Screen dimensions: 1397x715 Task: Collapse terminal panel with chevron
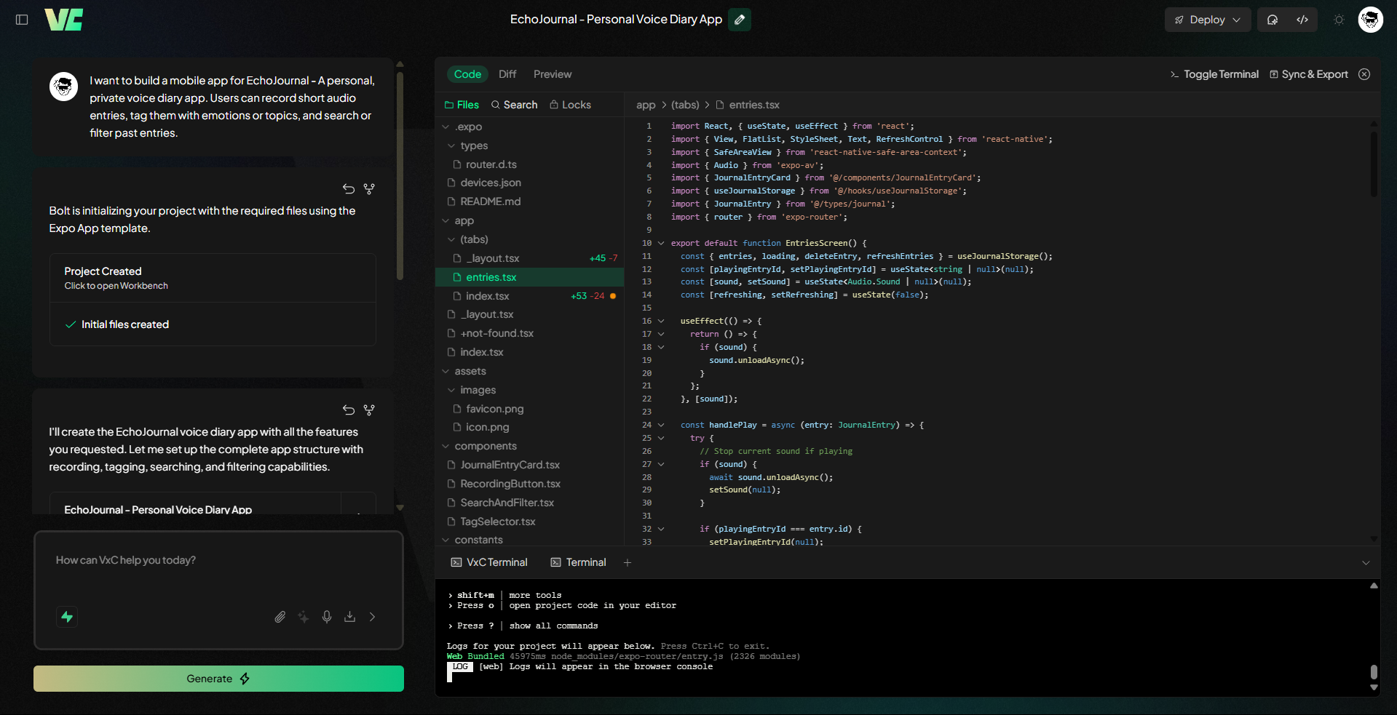pos(1366,562)
